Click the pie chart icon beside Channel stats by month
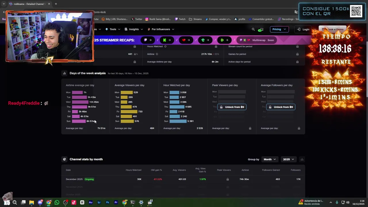Screen dimensions: 368x207 coord(64,159)
